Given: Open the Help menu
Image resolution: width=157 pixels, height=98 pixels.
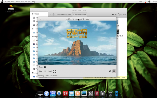Looking at the screenshot, I should click(33, 2).
